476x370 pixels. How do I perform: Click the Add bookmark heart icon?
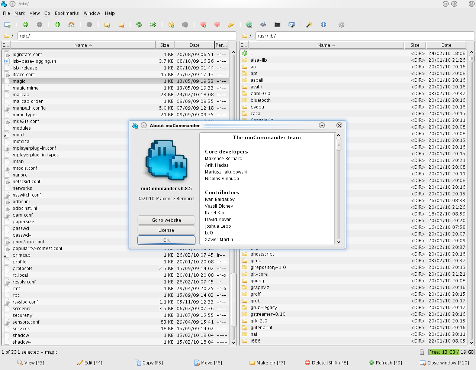[x=203, y=25]
